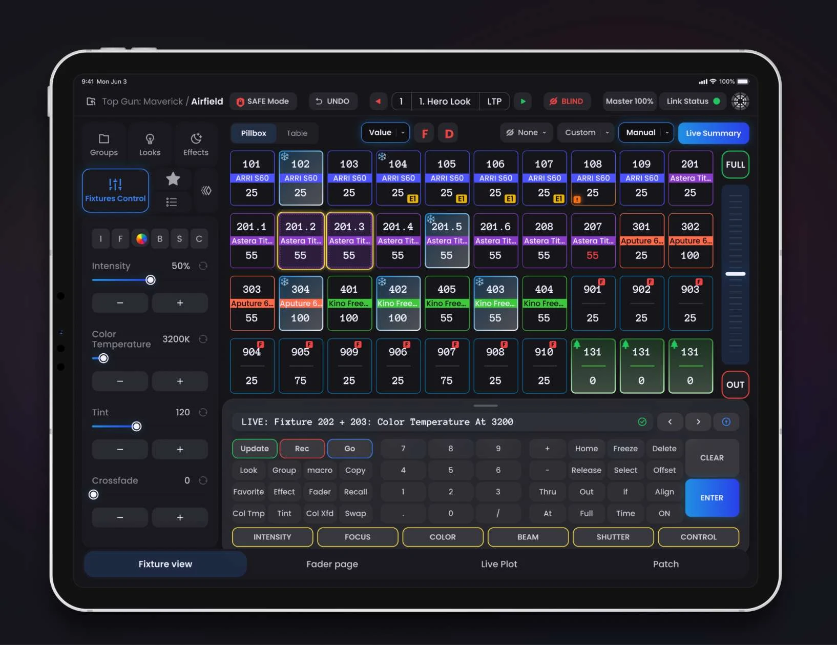Image resolution: width=837 pixels, height=645 pixels.
Task: Reset Color Temperature with its circular icon
Action: pos(203,339)
